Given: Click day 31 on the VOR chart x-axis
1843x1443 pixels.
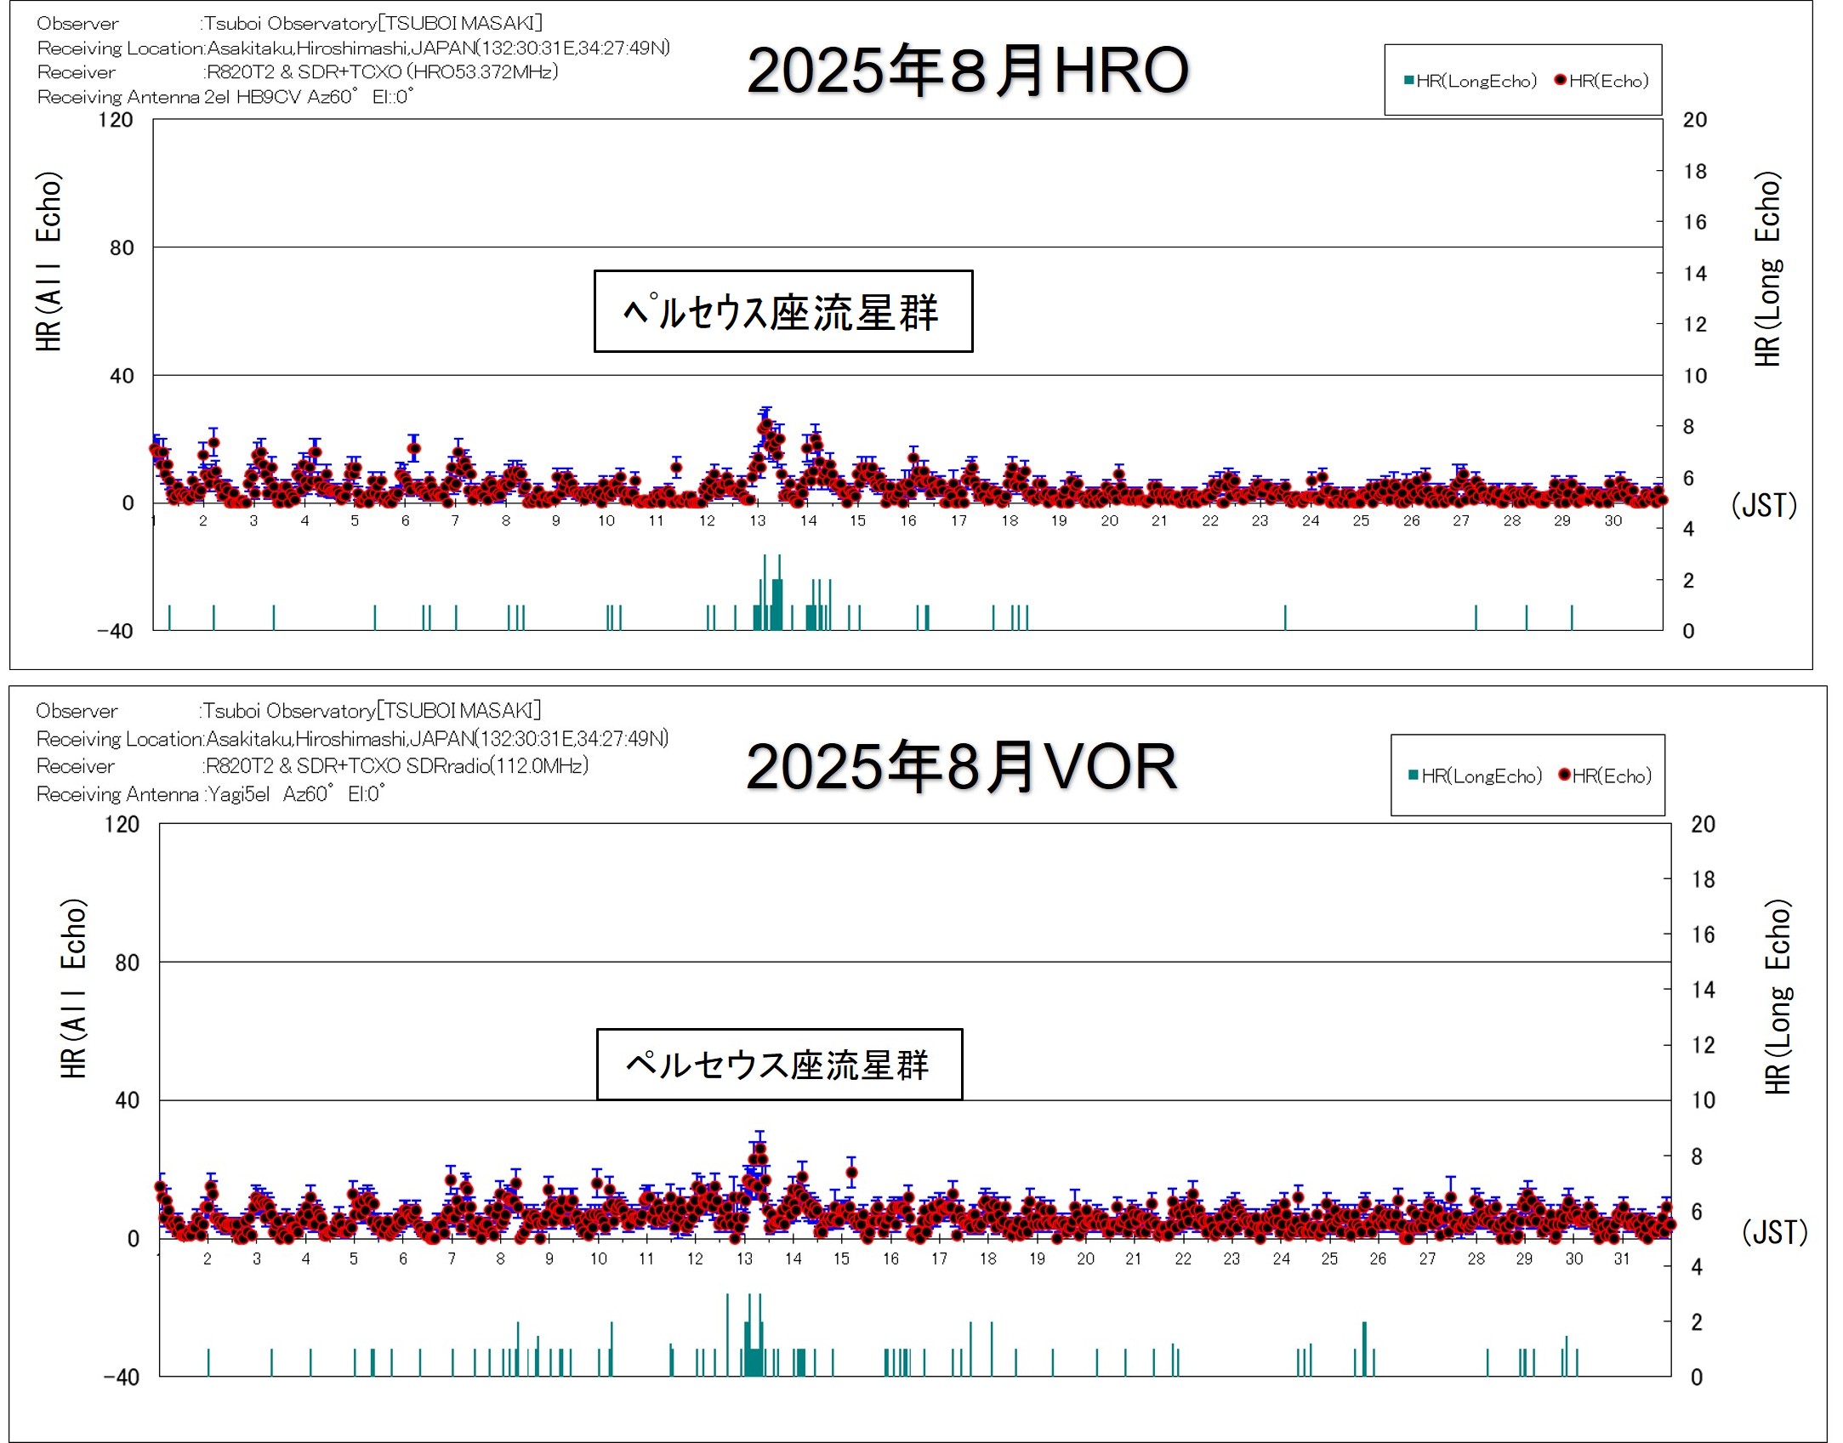Looking at the screenshot, I should (1621, 1258).
